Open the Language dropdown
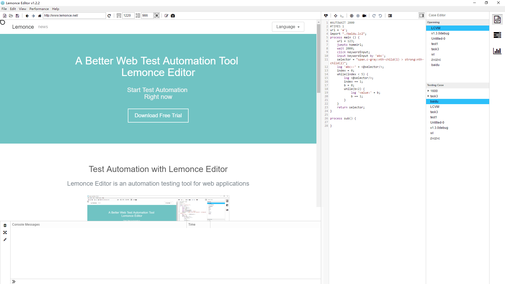Image resolution: width=505 pixels, height=284 pixels. click(x=288, y=27)
